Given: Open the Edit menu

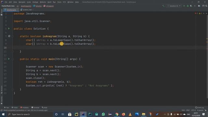Looking at the screenshot, I should 10,2.
